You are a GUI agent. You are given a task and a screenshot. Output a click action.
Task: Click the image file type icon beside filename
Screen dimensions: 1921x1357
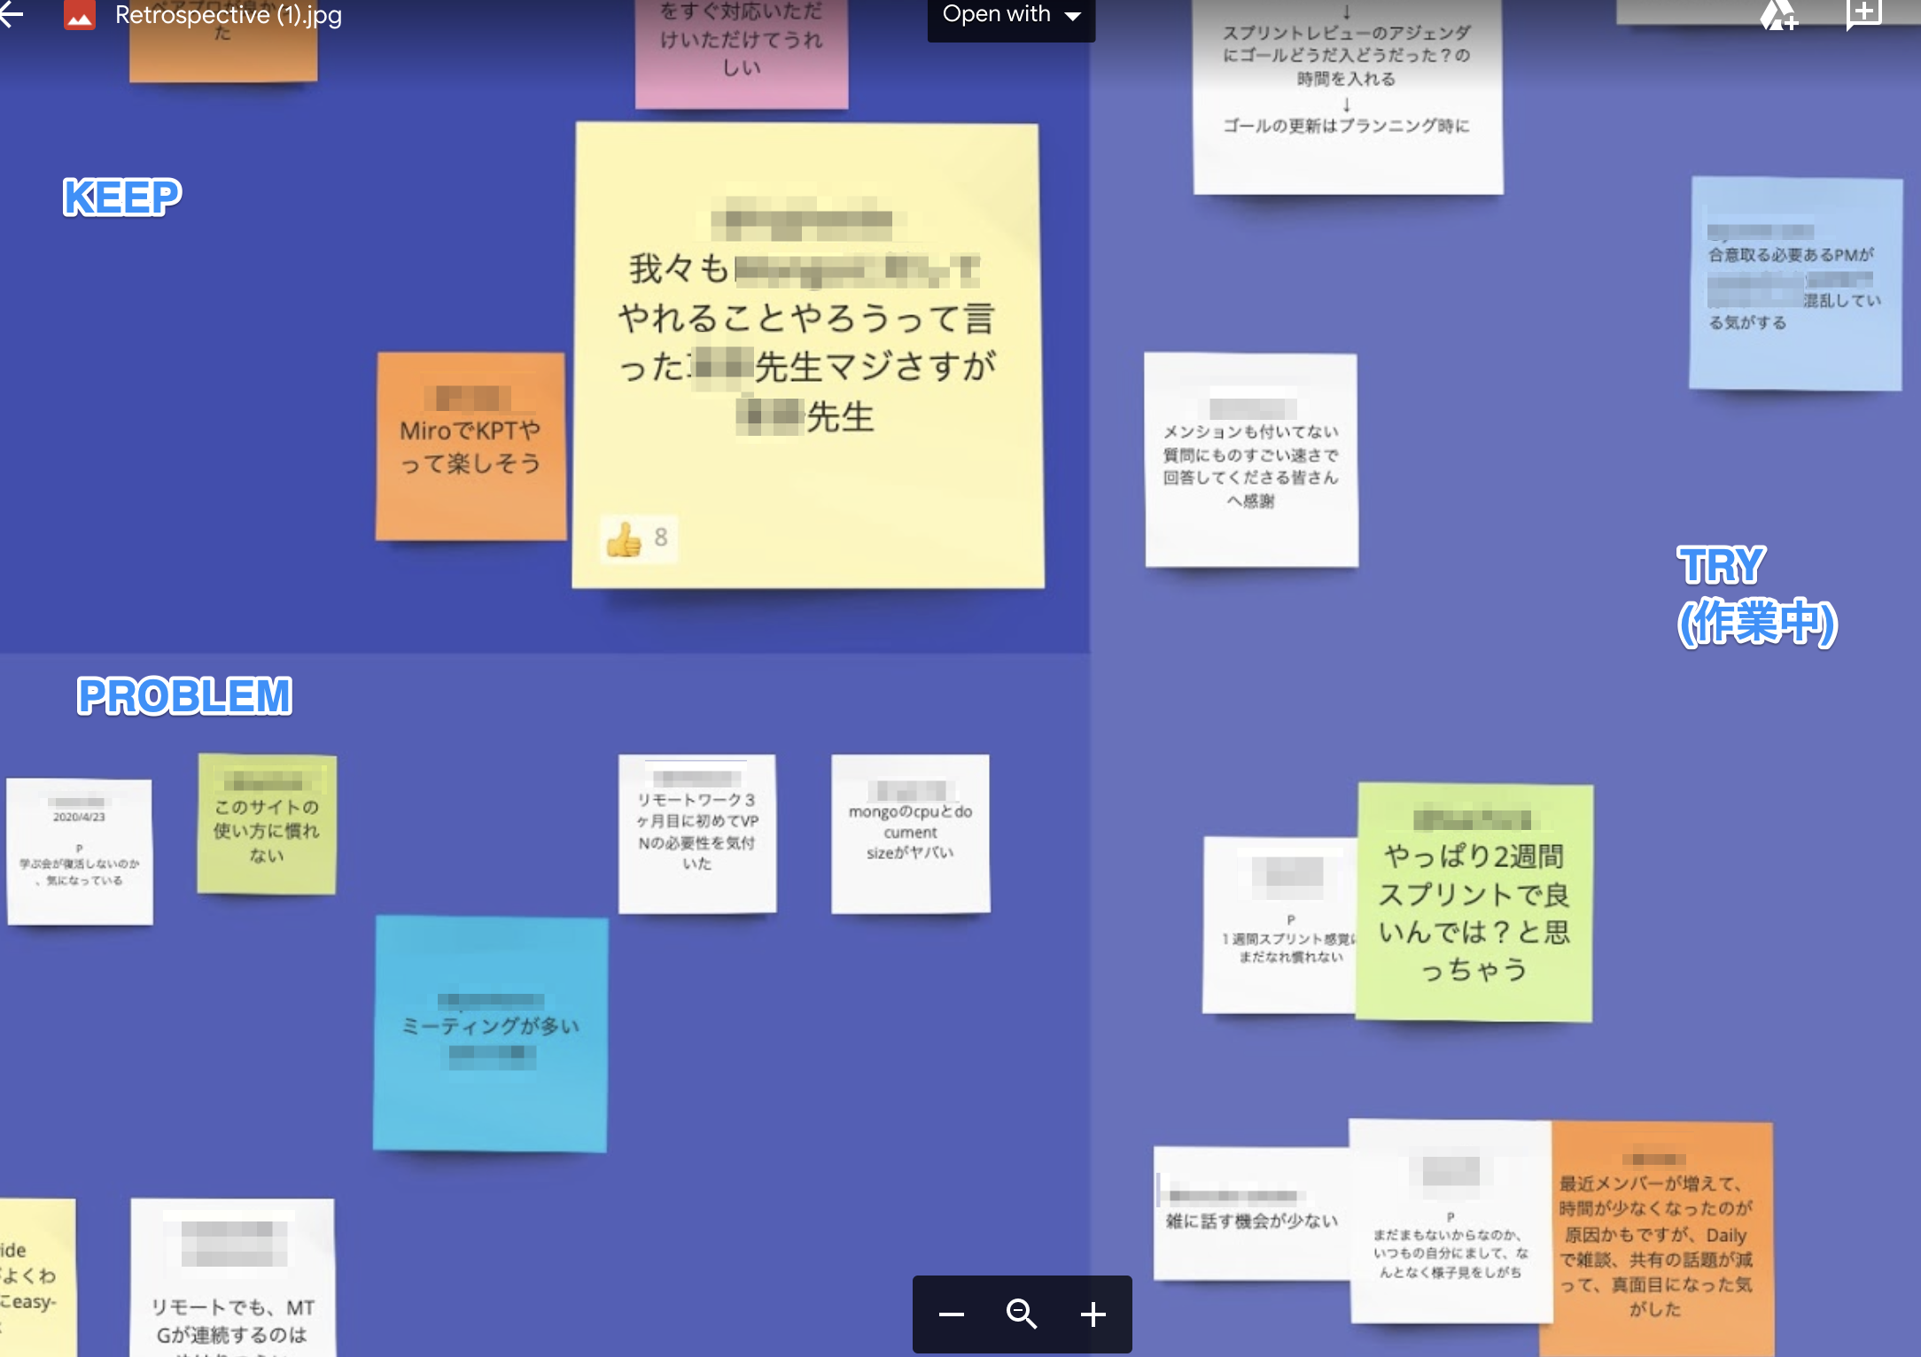coord(78,15)
